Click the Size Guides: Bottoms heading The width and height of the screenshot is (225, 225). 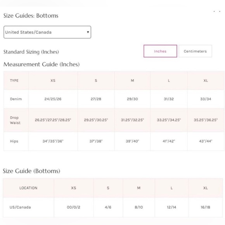click(x=31, y=16)
